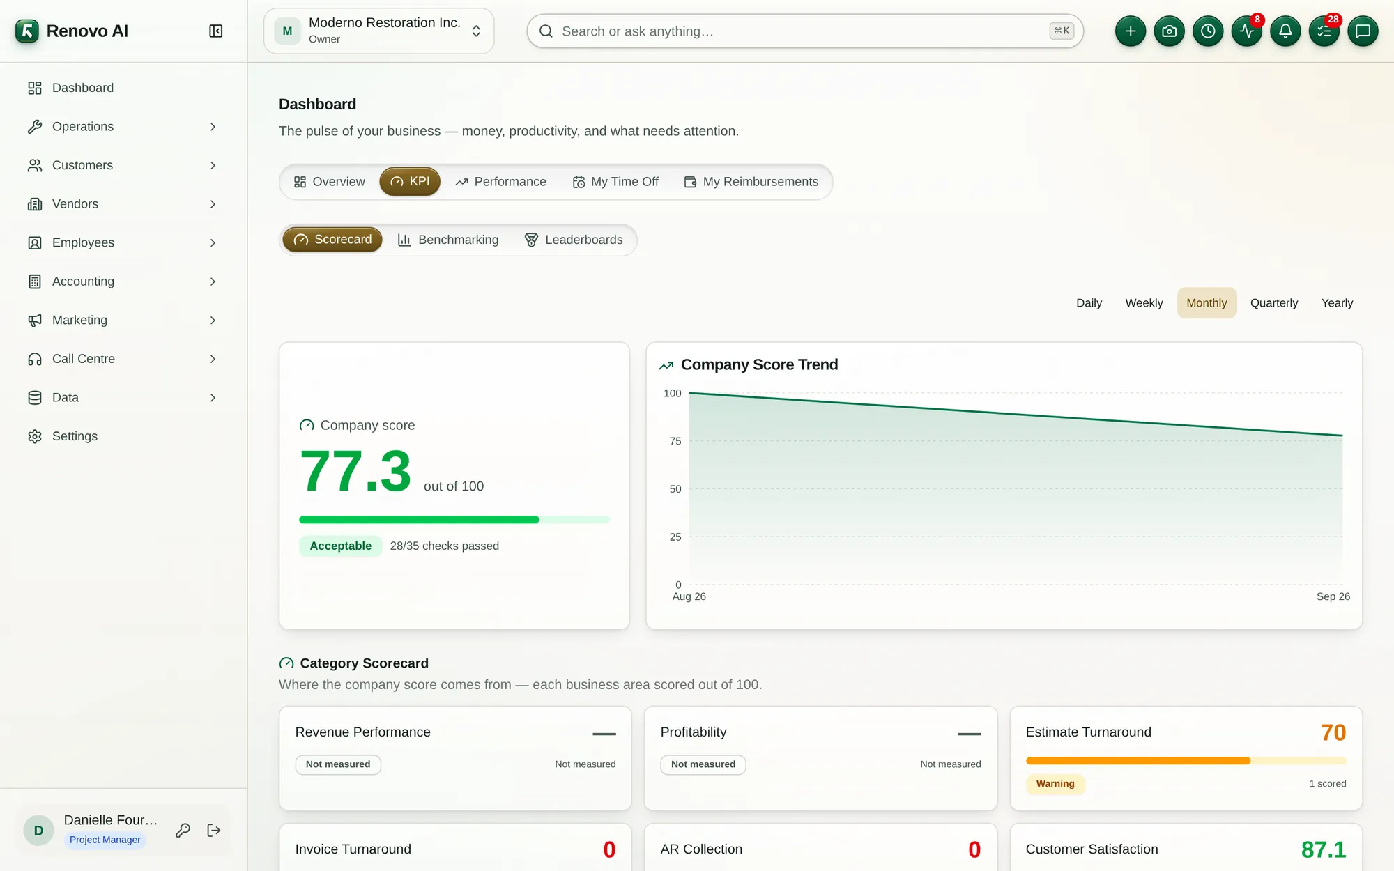Go to Dashboard in the sidebar

click(124, 88)
